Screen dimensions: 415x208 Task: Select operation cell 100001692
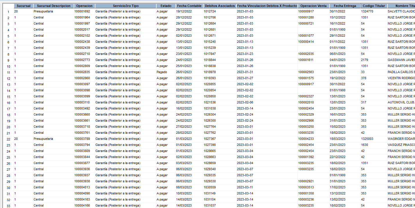point(82,12)
